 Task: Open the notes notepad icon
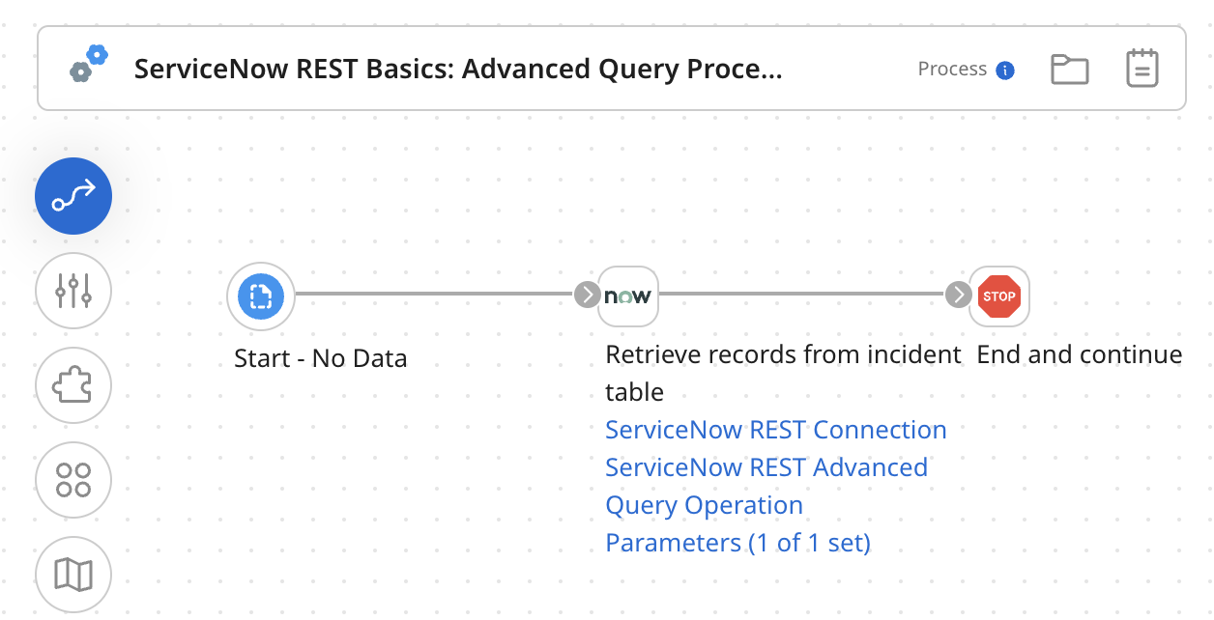(1142, 68)
